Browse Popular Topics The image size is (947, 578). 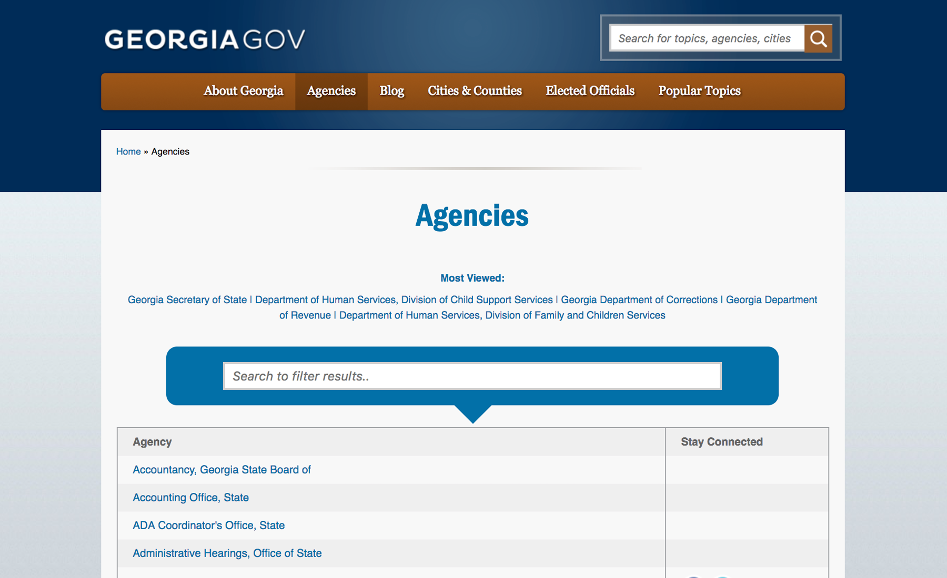699,91
